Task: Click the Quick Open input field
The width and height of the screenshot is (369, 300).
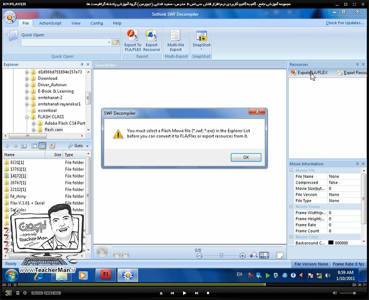Action: tap(64, 42)
